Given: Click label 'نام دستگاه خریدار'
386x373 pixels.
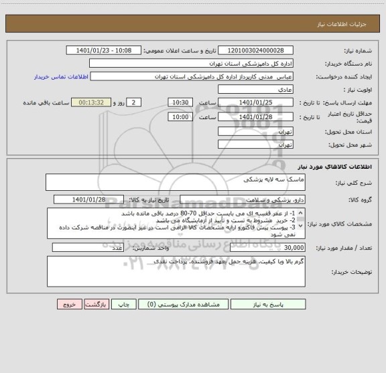Looking at the screenshot, I should [x=348, y=64].
